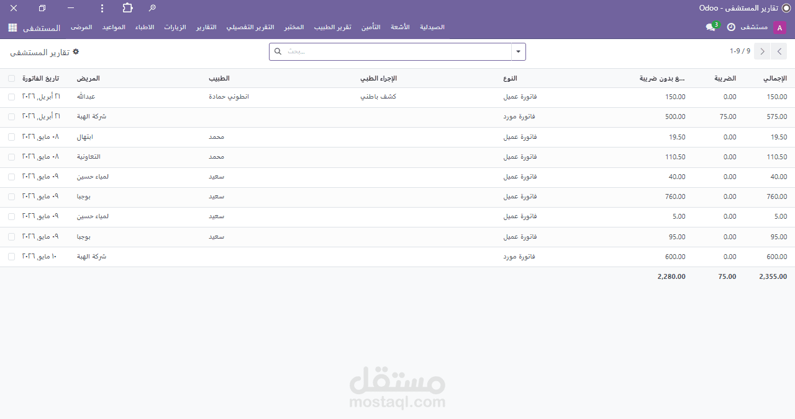Open the الزيارات menu
This screenshot has height=419, width=795.
point(175,27)
